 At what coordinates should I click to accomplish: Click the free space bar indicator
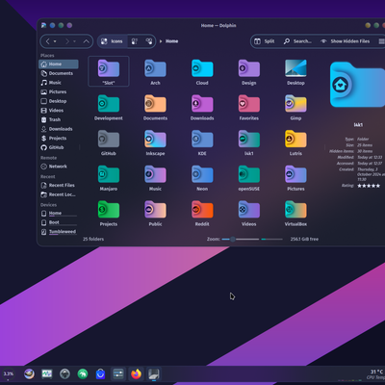pos(272,240)
